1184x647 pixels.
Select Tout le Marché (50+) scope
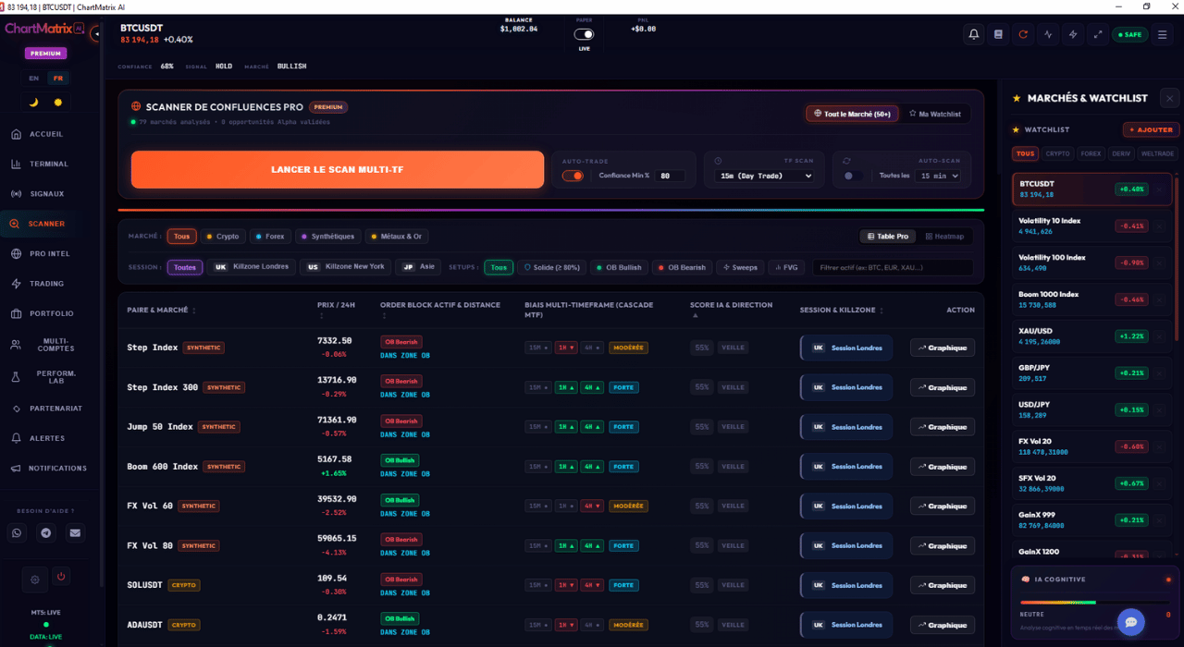coord(852,114)
